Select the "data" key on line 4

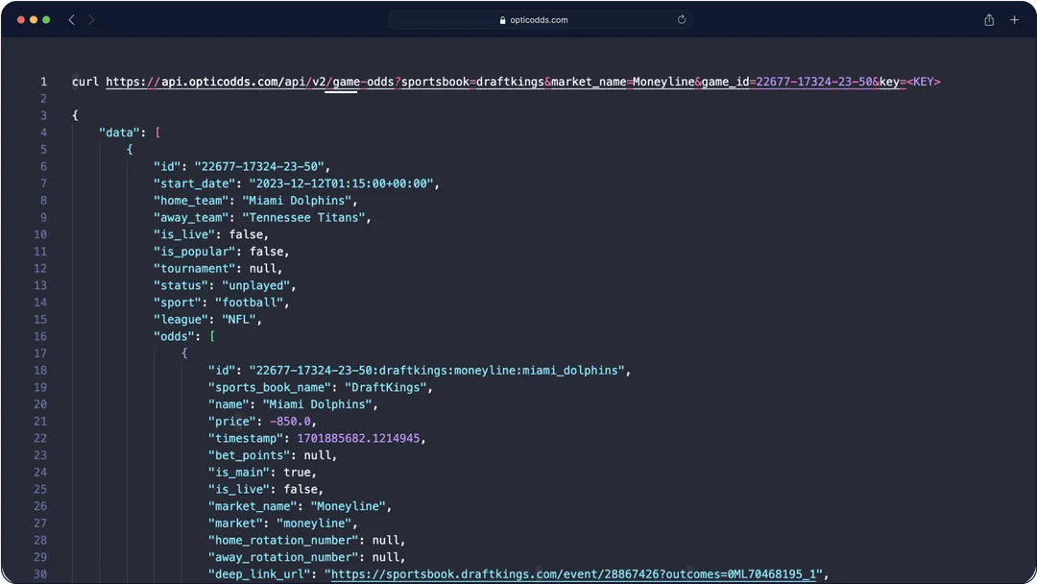pos(119,133)
